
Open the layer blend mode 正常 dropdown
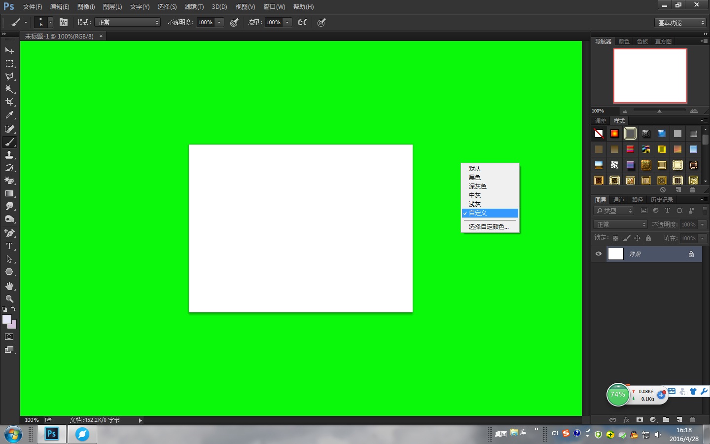tap(620, 224)
